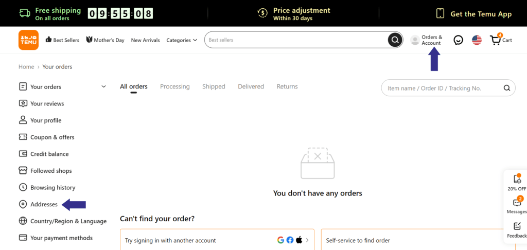Click the Coupon & offers ticket icon
This screenshot has width=527, height=250.
23,137
